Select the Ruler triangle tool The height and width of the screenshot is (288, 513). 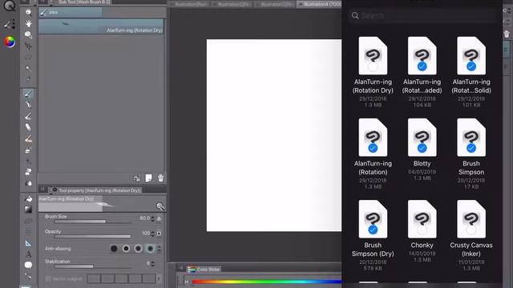pyautogui.click(x=29, y=243)
